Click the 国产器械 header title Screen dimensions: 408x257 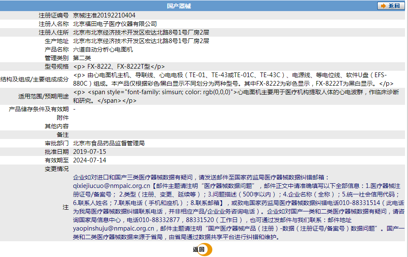click(x=179, y=6)
